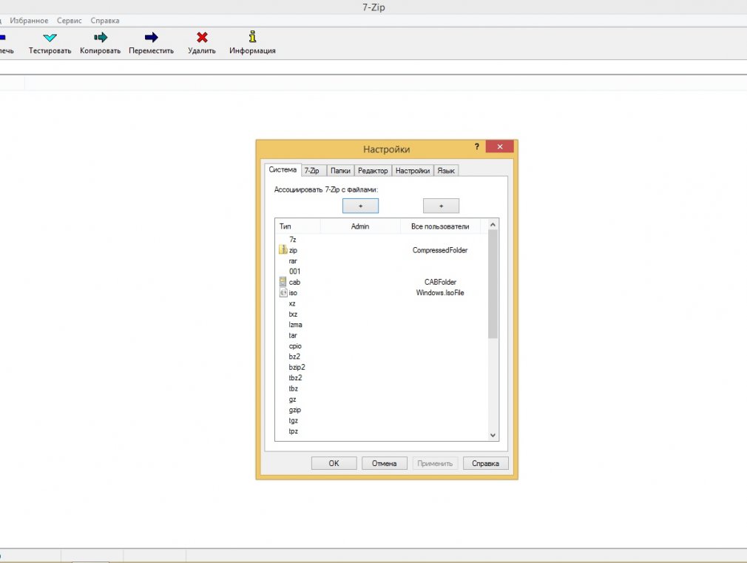Switch to the 7-Zip tab
This screenshot has width=747, height=563.
click(x=312, y=171)
